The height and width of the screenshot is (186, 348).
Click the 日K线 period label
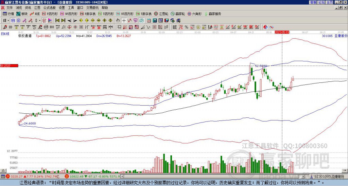click(x=5, y=34)
